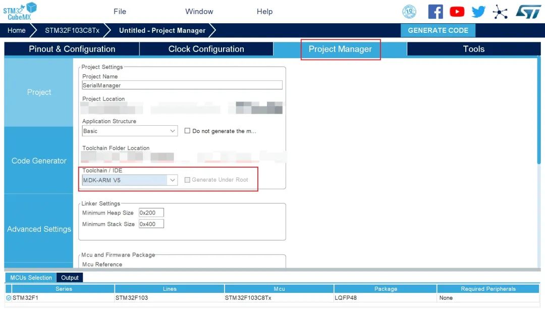Sort by the Mcu column header

(279, 289)
